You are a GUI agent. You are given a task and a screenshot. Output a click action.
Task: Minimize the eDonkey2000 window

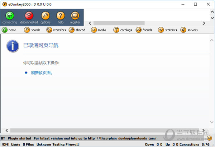pos(183,4)
